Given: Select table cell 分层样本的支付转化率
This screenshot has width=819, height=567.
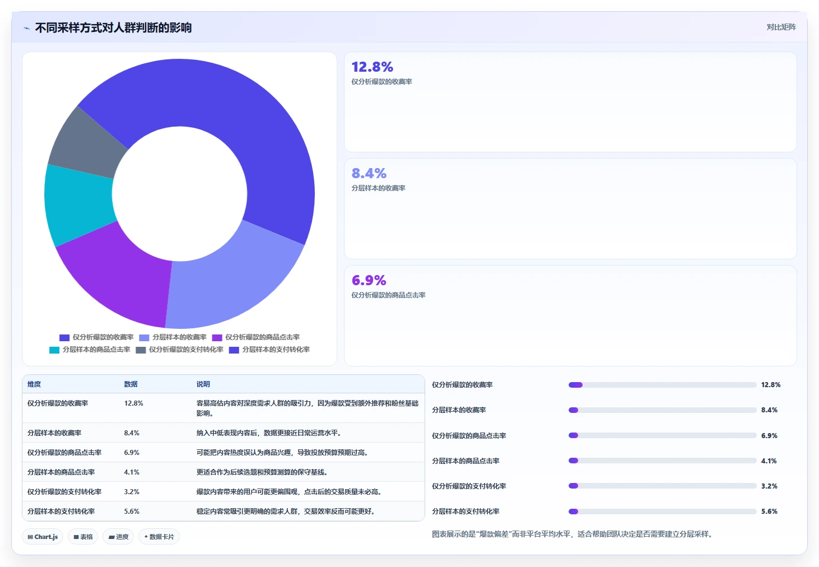Looking at the screenshot, I should point(61,512).
